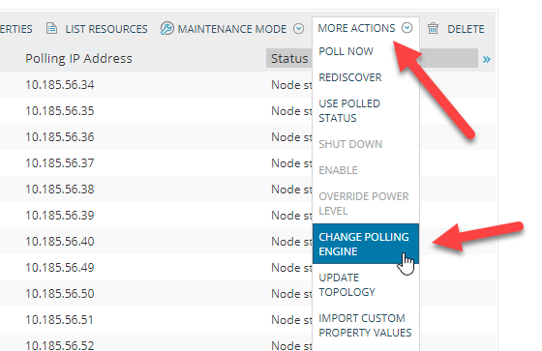The height and width of the screenshot is (351, 542).
Task: Click the greyed Shut Down menu entry
Action: [x=350, y=144]
